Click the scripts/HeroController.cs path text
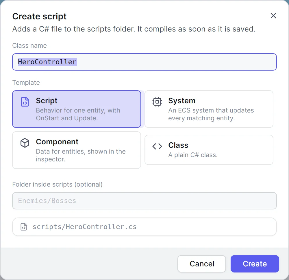Viewport: 289px width, 280px height. tap(84, 227)
